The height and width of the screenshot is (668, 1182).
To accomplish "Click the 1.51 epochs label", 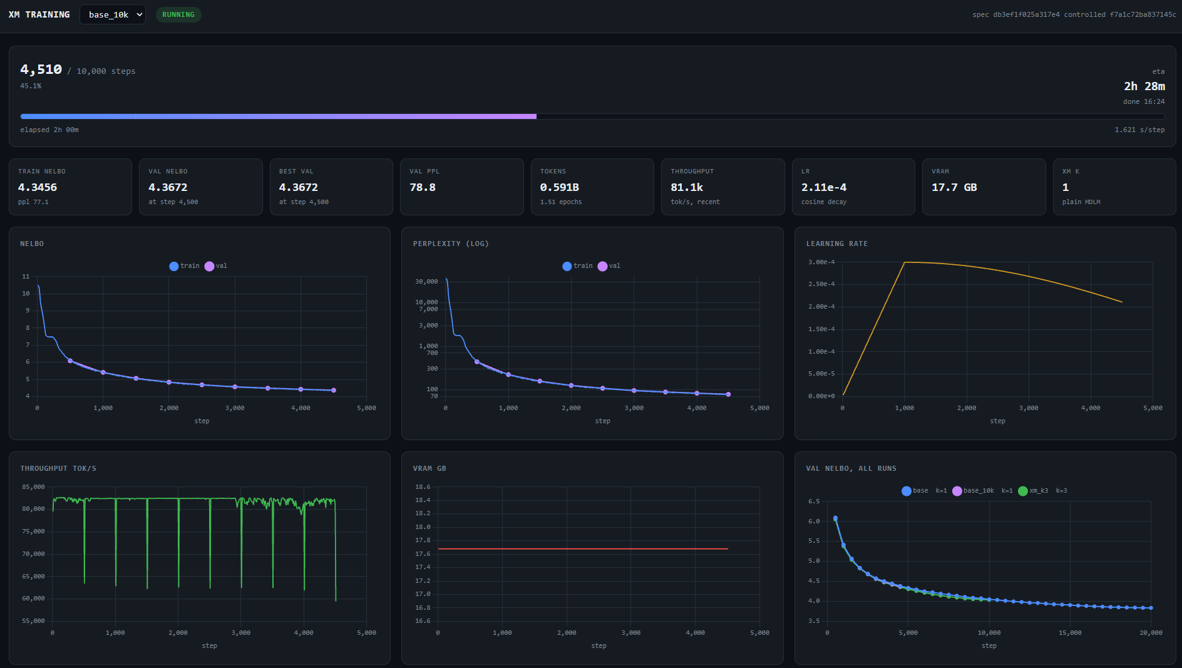I will (561, 202).
